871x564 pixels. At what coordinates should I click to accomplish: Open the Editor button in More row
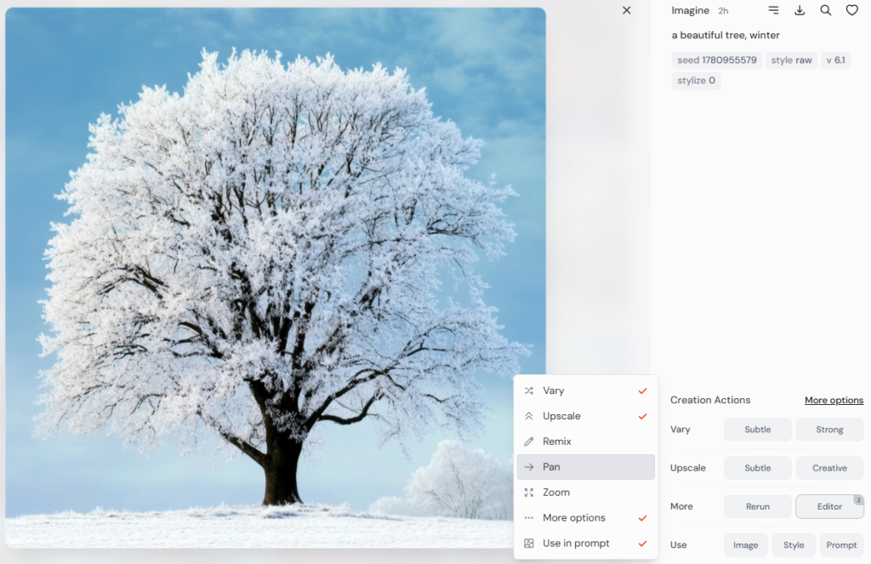pyautogui.click(x=829, y=506)
